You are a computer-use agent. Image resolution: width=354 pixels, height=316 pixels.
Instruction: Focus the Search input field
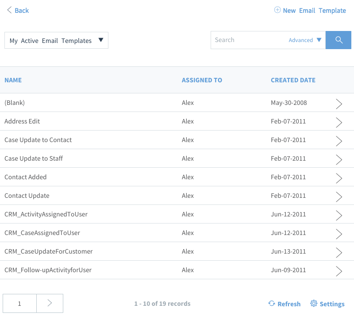pyautogui.click(x=248, y=40)
